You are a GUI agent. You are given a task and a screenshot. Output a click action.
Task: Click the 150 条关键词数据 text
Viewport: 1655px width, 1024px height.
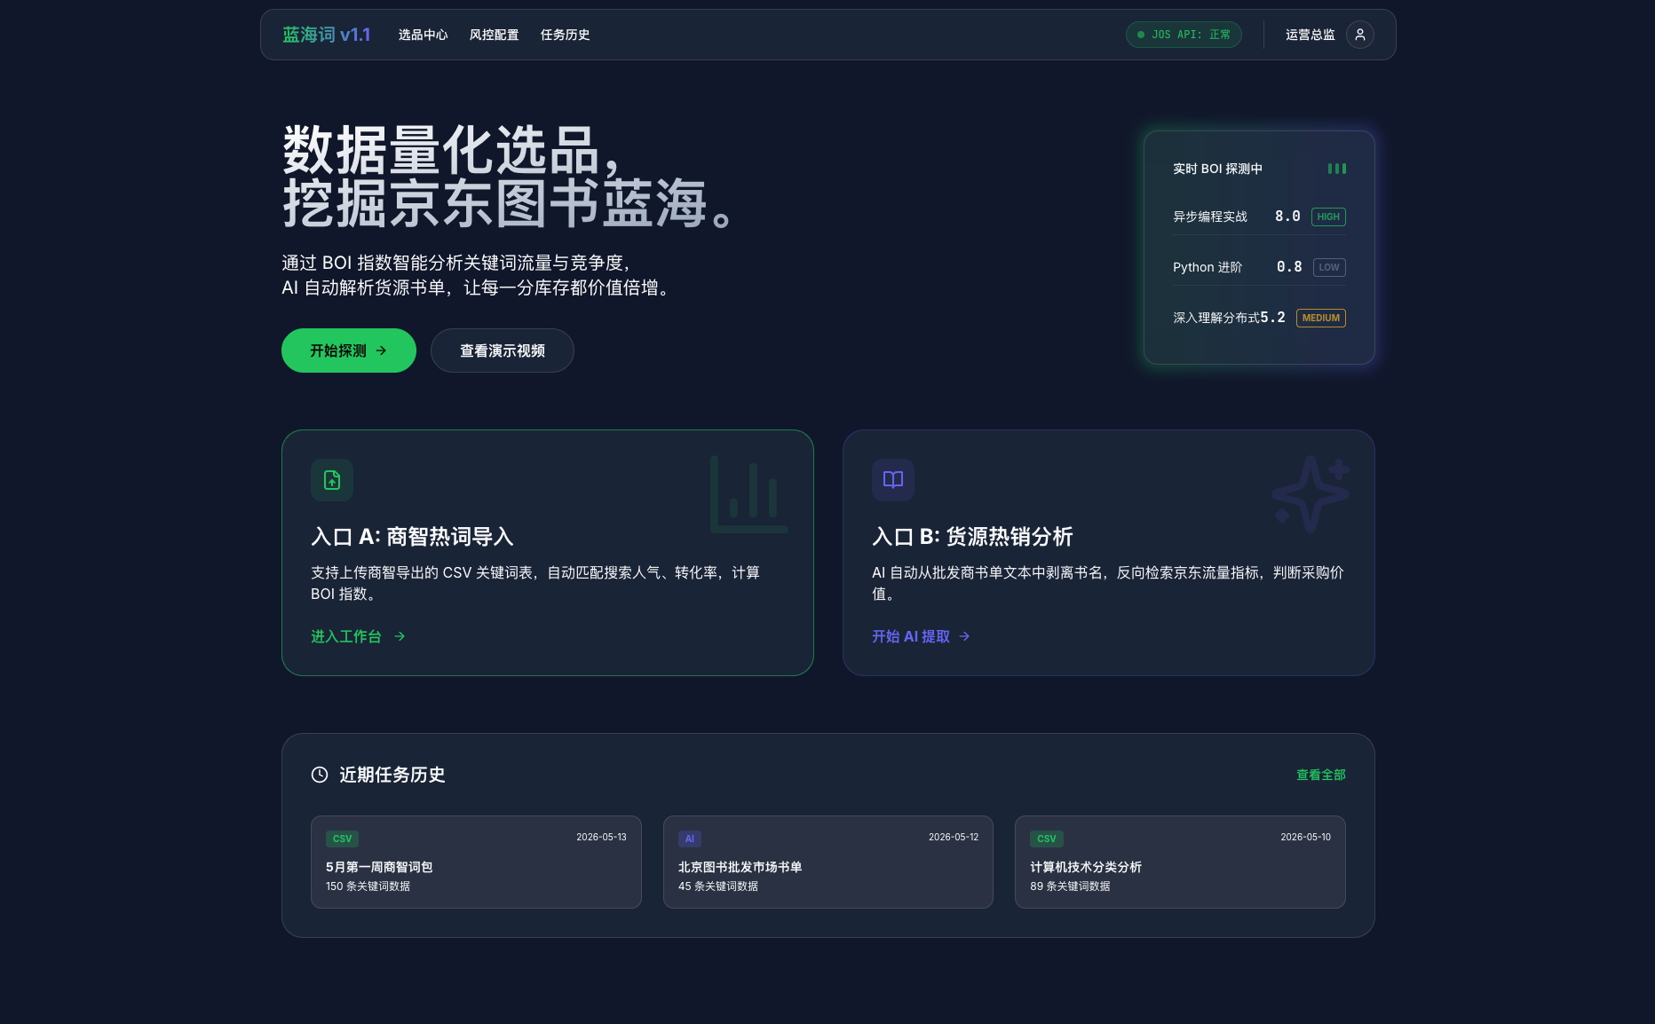[x=368, y=886]
